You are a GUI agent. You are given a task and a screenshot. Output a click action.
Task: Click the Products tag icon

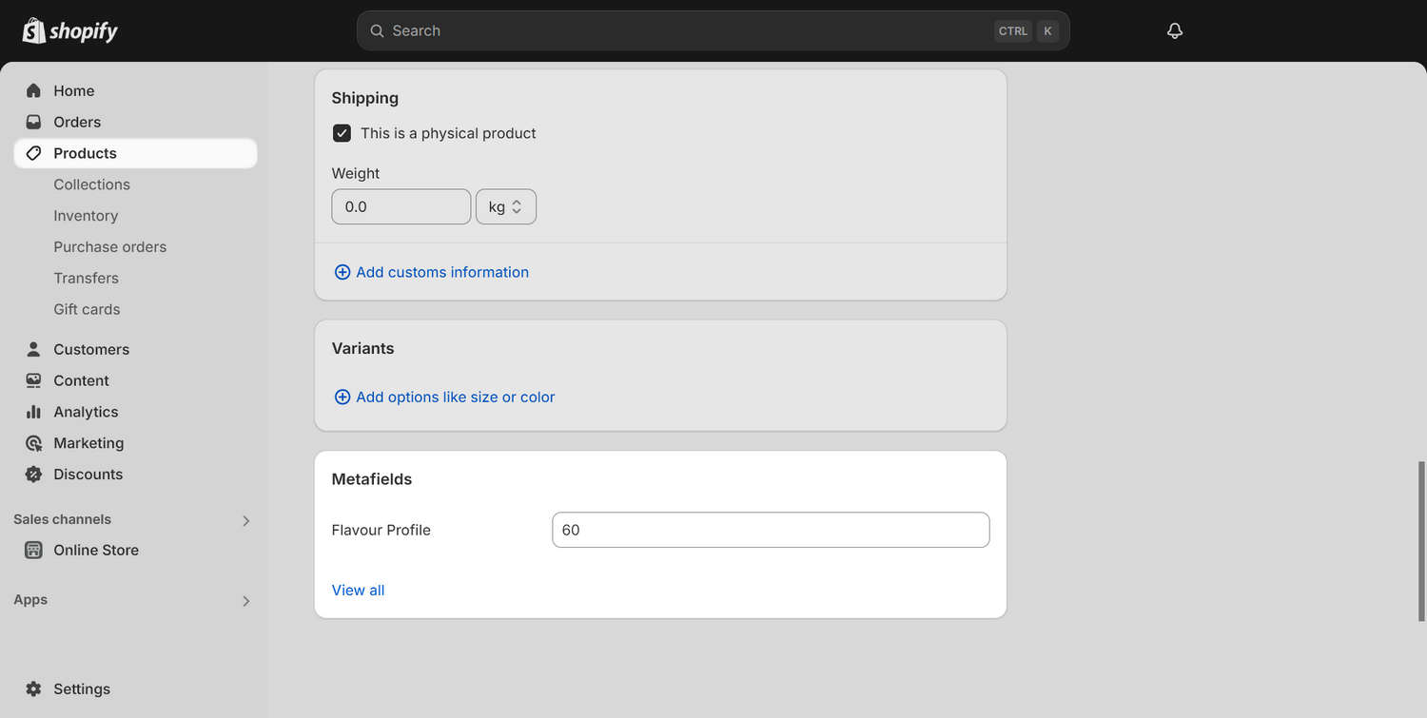tap(33, 153)
